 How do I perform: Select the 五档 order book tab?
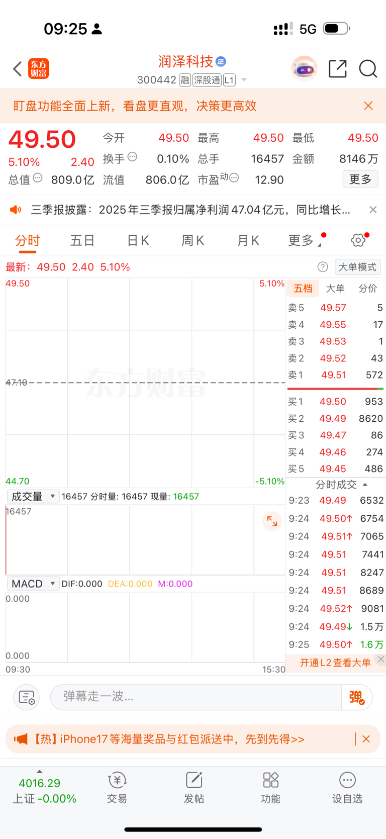coord(303,288)
